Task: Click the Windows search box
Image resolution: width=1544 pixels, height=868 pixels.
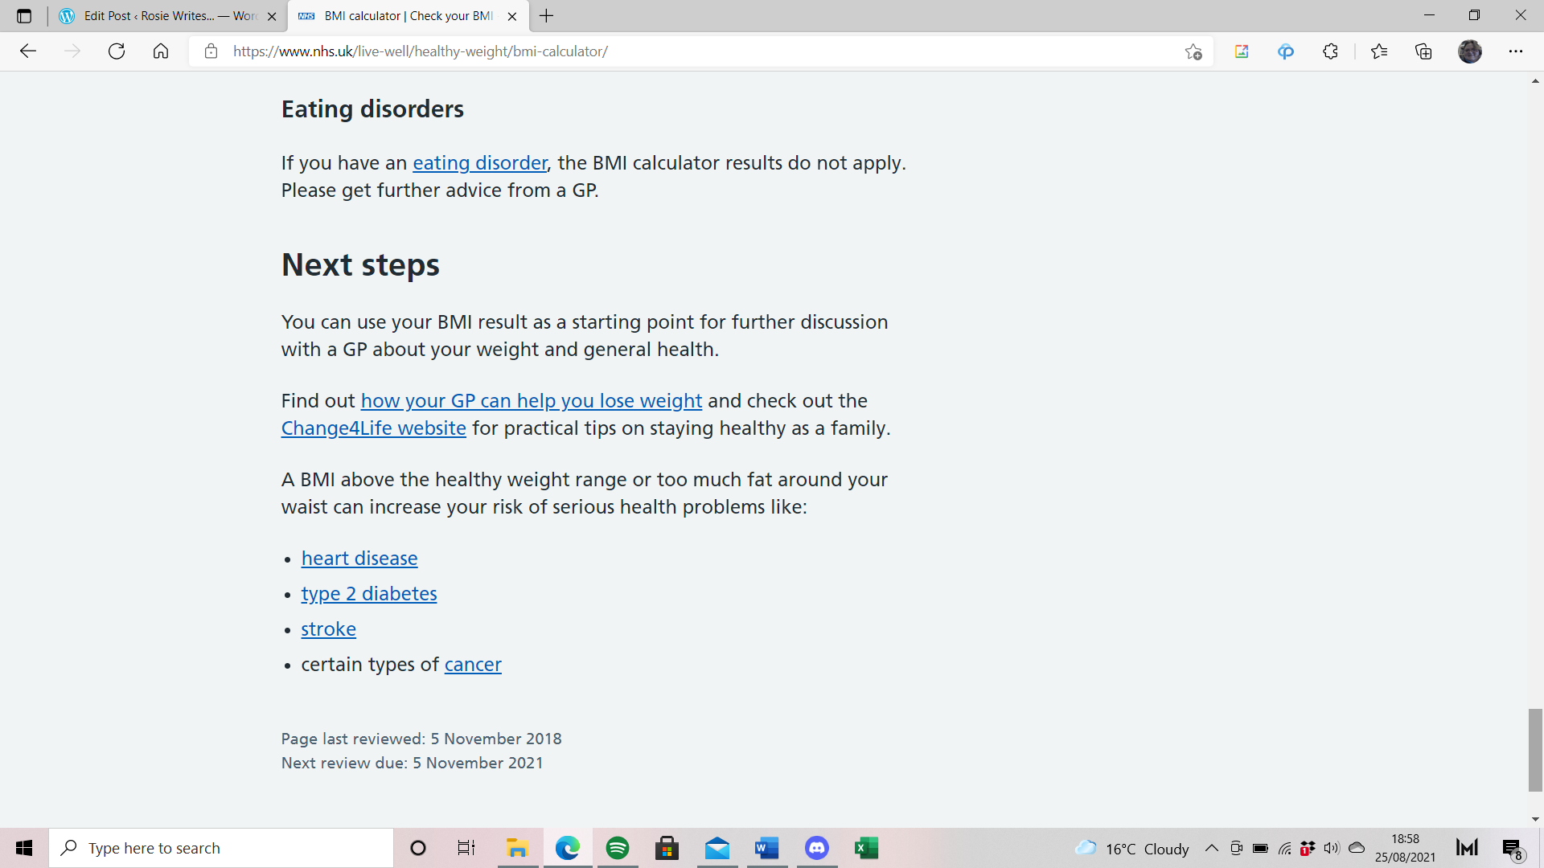Action: (x=221, y=848)
